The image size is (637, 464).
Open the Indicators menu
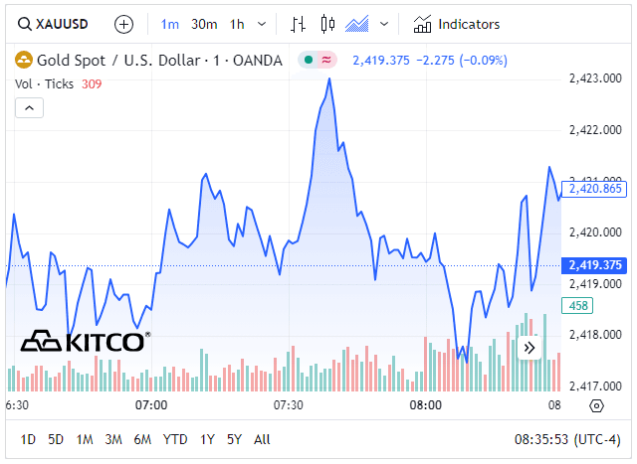457,24
